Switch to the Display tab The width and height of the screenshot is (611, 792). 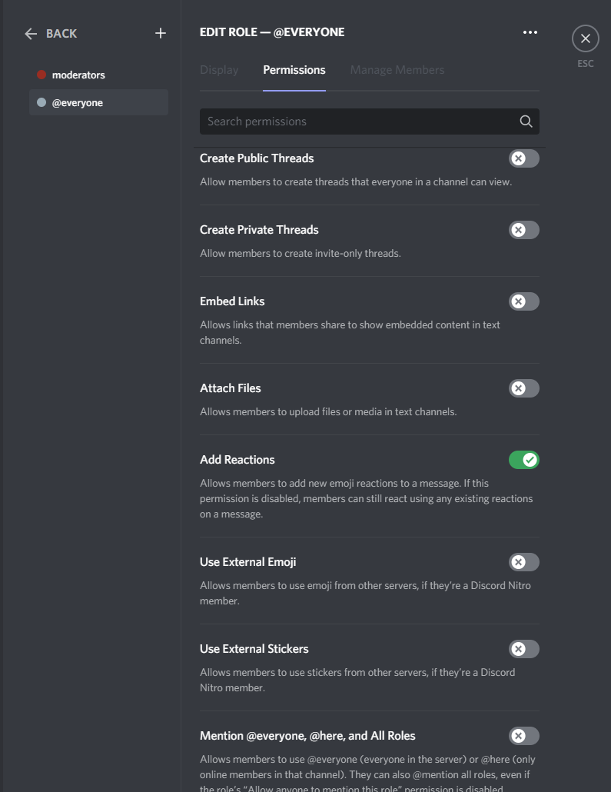click(219, 69)
